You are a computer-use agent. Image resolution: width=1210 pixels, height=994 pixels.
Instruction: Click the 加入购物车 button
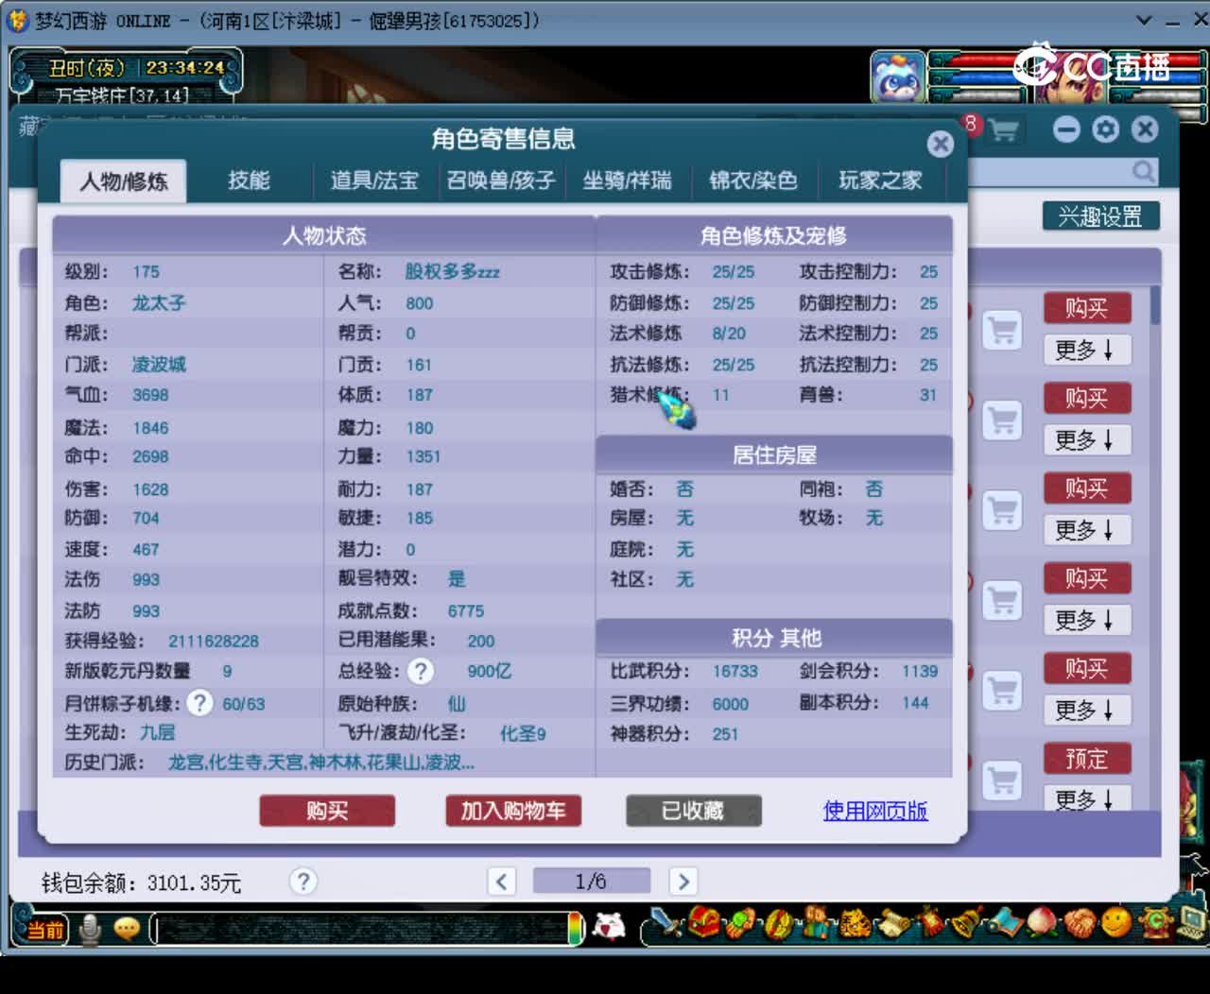click(513, 811)
